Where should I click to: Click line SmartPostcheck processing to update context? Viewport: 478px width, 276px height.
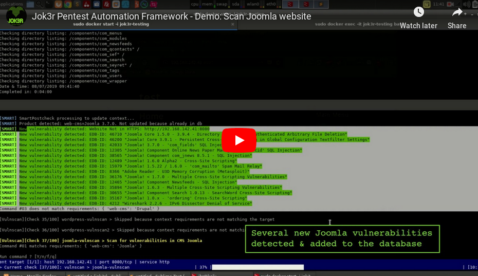[x=67, y=118]
